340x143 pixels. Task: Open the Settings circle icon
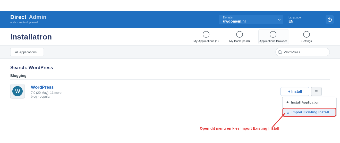307,34
